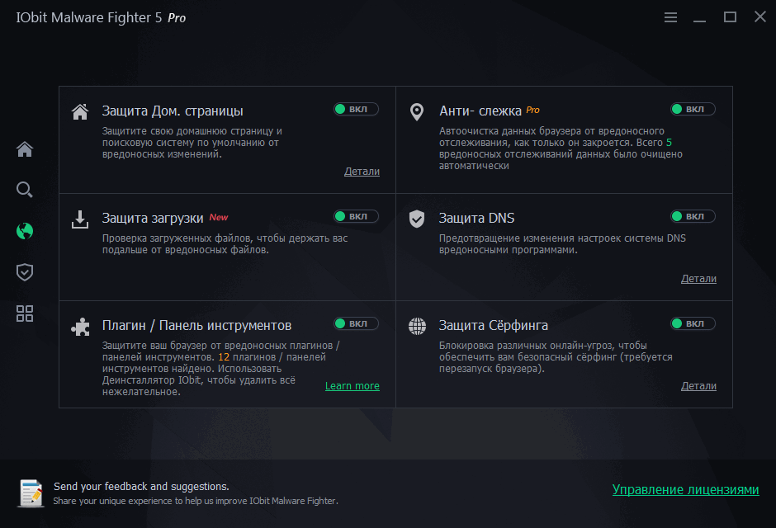Toggle ВКЛ switch for Защита Дом. страницы
Viewport: 776px width, 528px height.
[355, 108]
